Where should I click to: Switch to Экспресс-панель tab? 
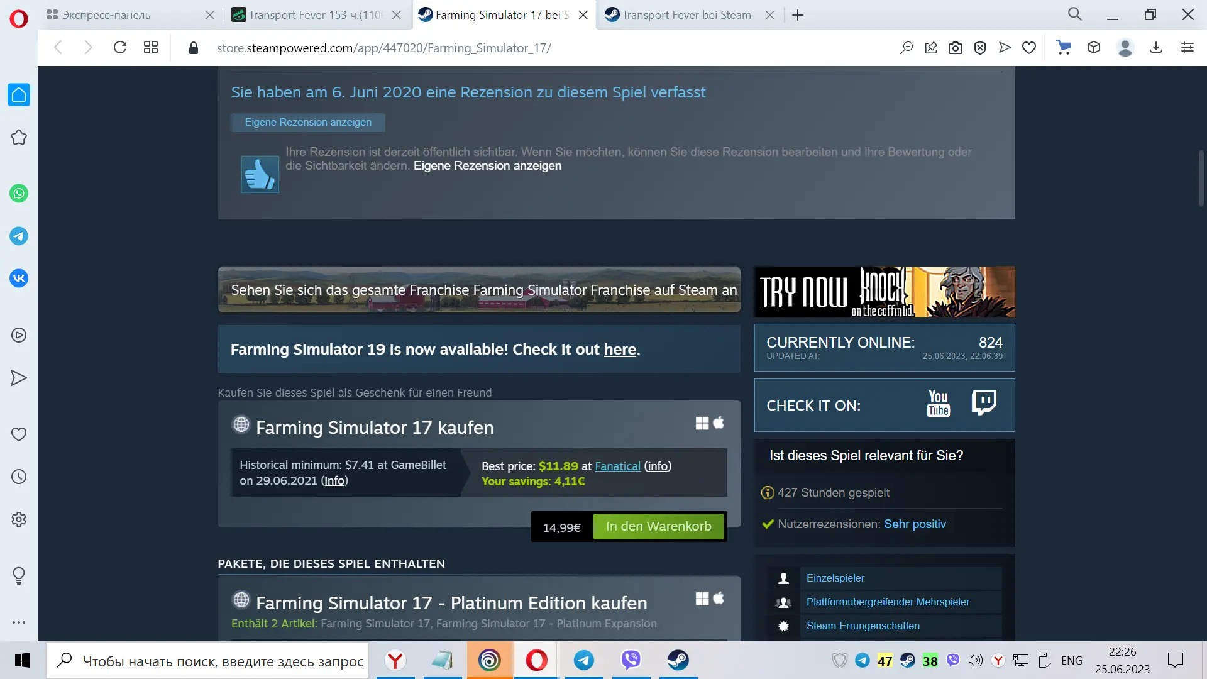tap(106, 15)
